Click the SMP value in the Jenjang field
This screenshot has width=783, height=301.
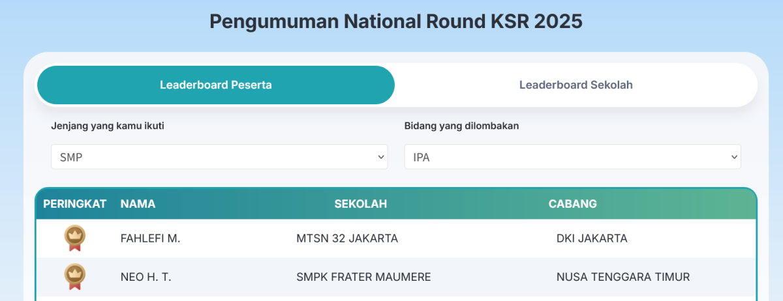pyautogui.click(x=72, y=157)
